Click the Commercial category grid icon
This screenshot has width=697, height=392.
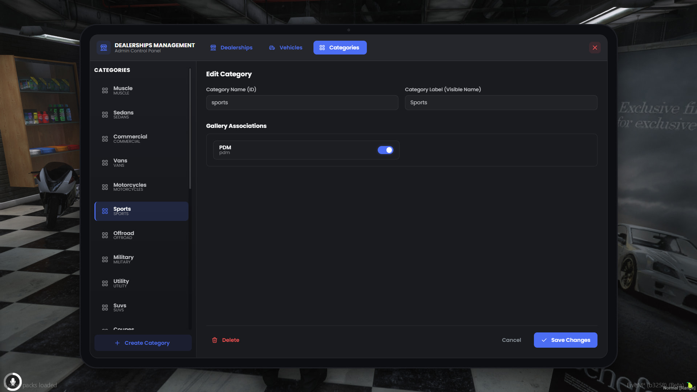pos(105,139)
